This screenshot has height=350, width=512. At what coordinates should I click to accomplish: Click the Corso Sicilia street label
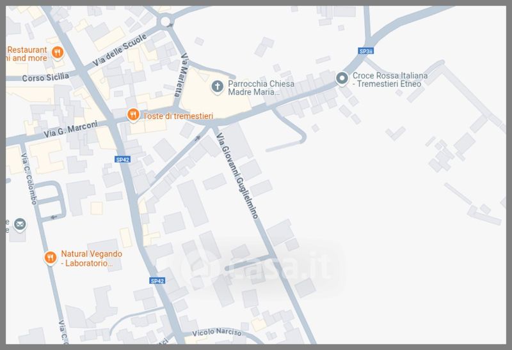pos(45,77)
